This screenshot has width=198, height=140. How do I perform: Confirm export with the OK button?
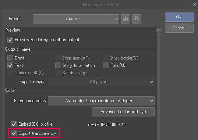[179, 17]
